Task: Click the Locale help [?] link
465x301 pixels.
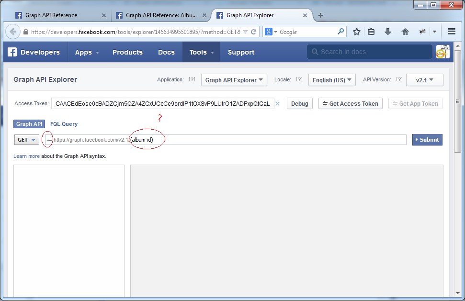Action: point(299,79)
